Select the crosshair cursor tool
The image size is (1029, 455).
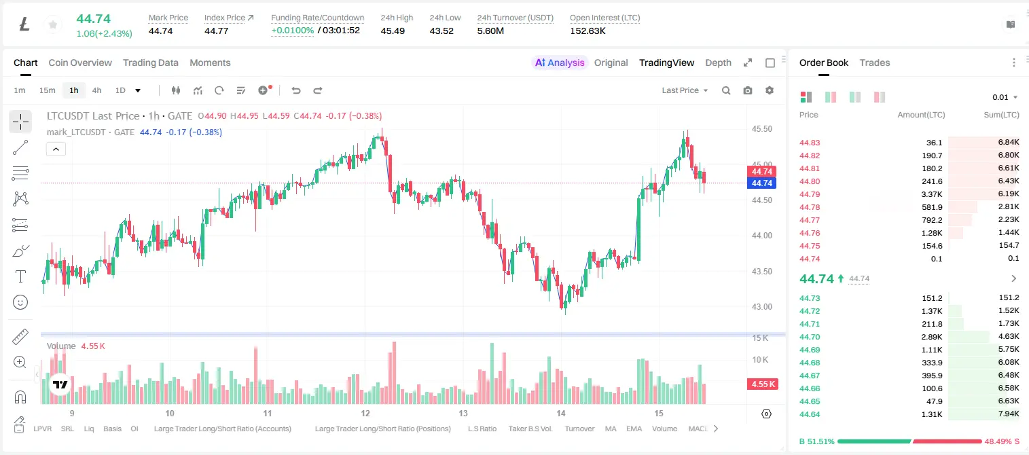pyautogui.click(x=20, y=122)
